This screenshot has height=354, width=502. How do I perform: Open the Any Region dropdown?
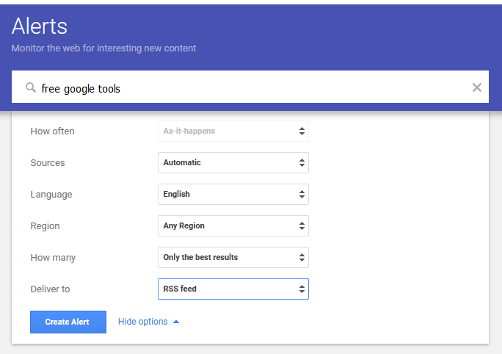[x=233, y=226]
